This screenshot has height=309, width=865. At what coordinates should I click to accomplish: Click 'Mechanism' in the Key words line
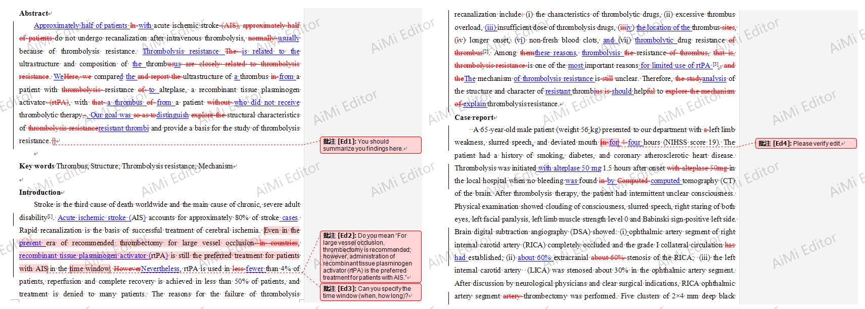click(x=216, y=166)
